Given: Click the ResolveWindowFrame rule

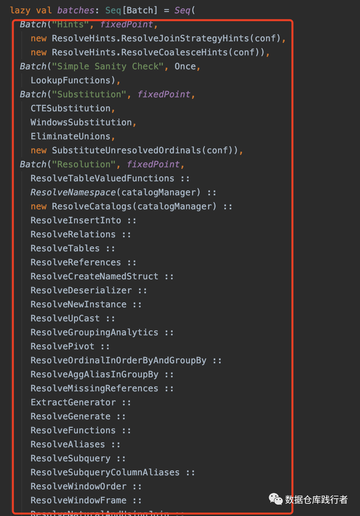Looking at the screenshot, I should (78, 500).
